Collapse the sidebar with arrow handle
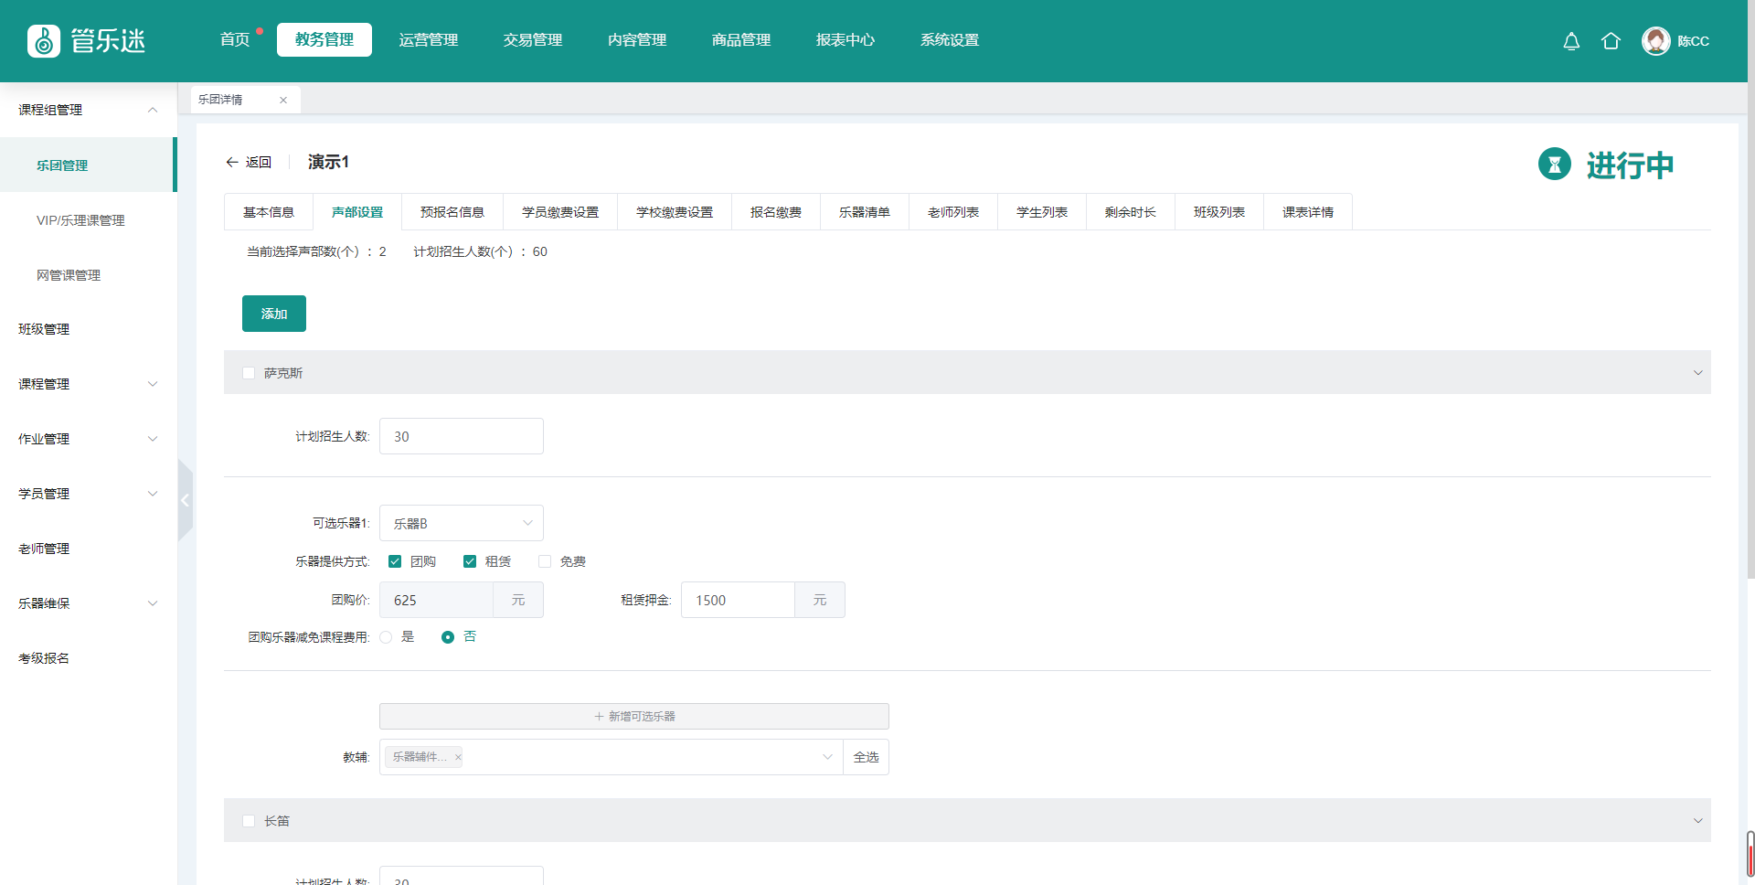The image size is (1755, 885). click(185, 500)
